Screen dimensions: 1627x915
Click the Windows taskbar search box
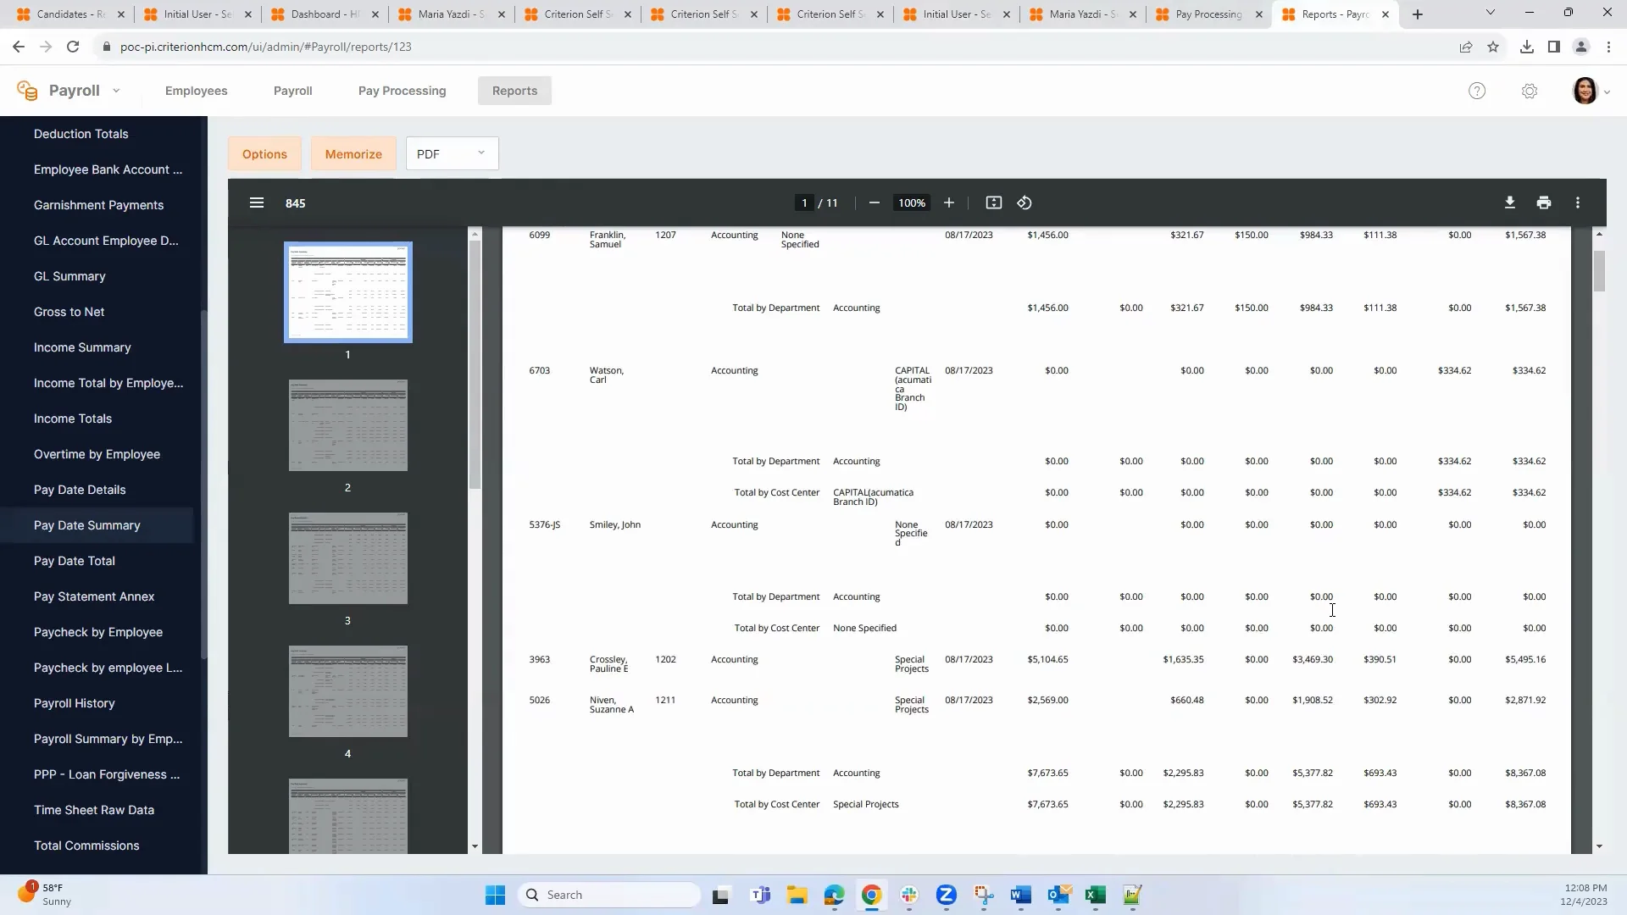[x=609, y=895]
